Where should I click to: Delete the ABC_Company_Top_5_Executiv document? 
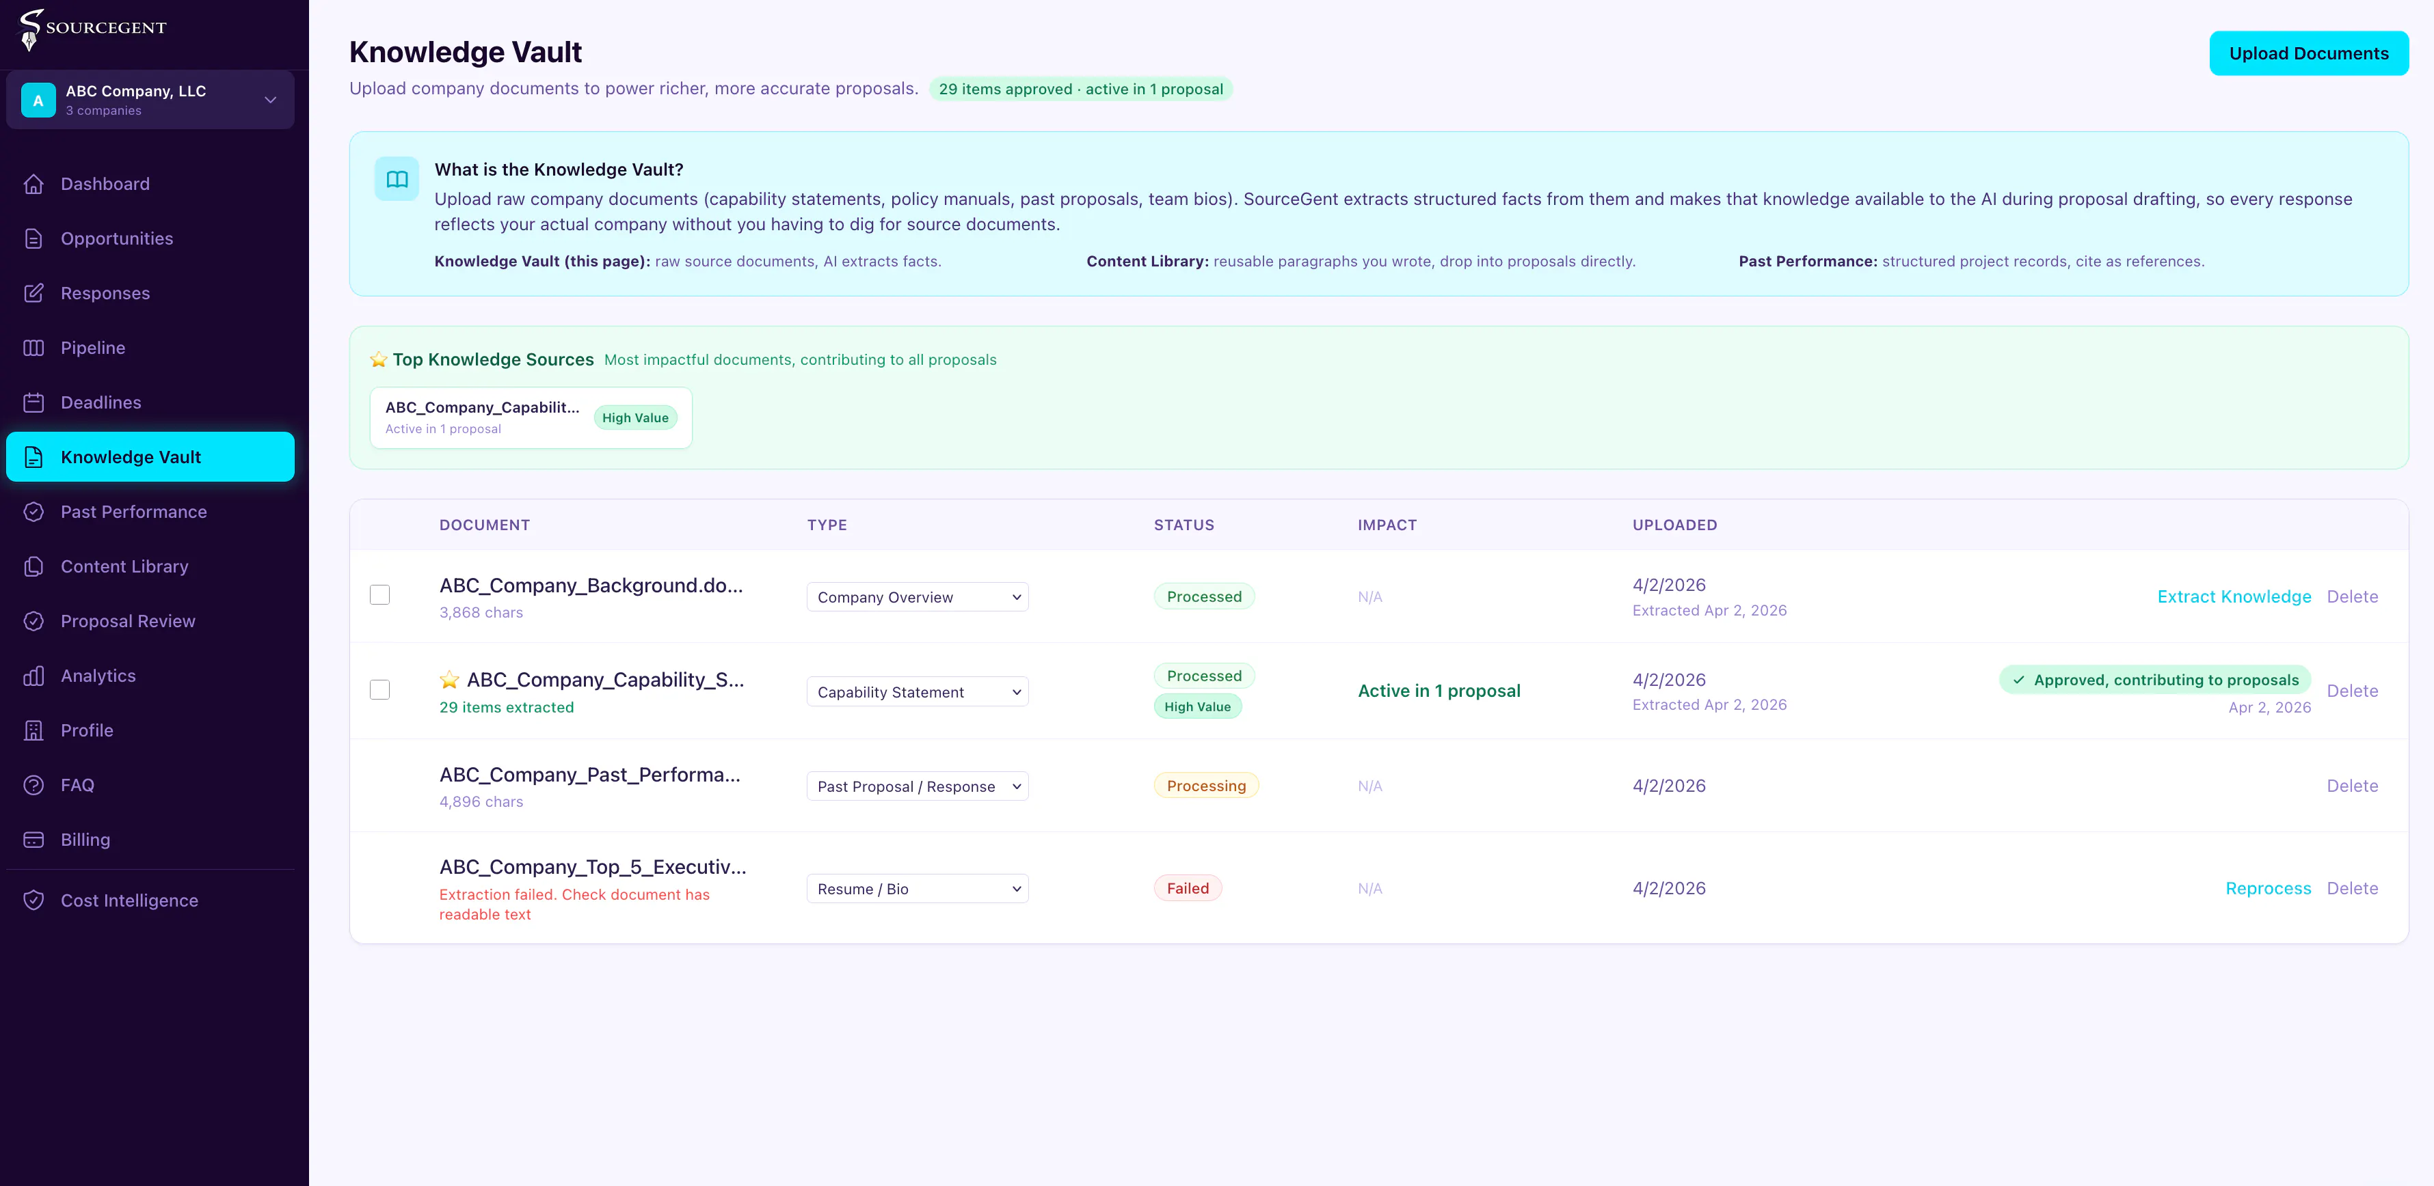(x=2352, y=889)
